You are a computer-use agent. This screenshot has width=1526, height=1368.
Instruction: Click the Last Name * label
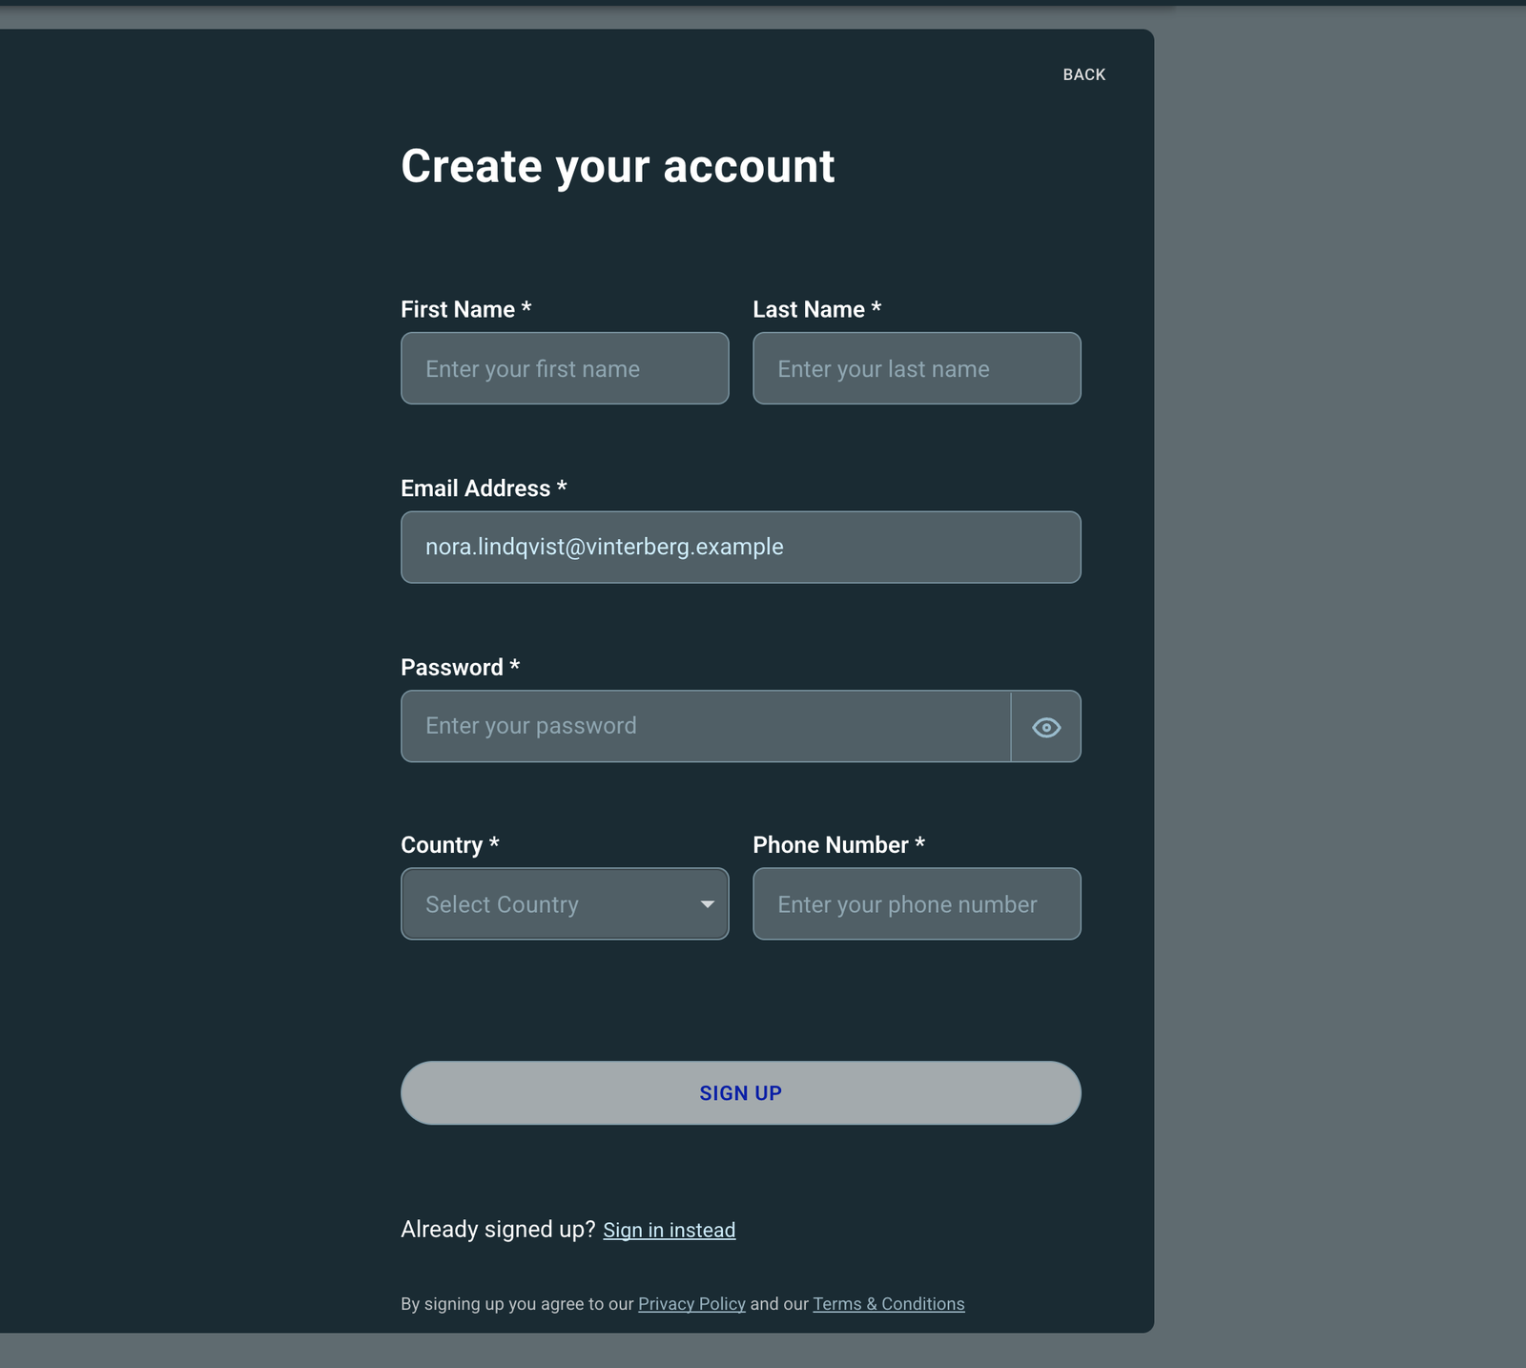click(817, 309)
